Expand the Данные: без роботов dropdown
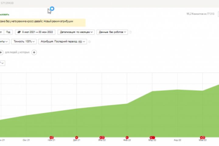This screenshot has height=146, width=219. [x=112, y=32]
